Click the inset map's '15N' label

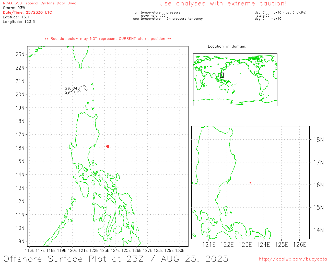[x=319, y=207]
